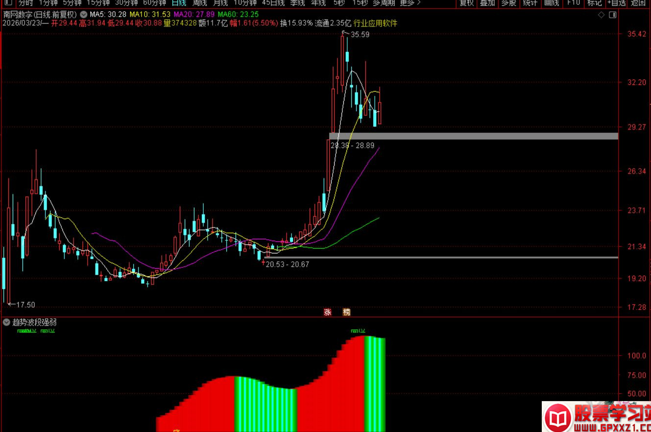Click the MA20: 27.89 label
651x432 pixels.
[x=194, y=15]
